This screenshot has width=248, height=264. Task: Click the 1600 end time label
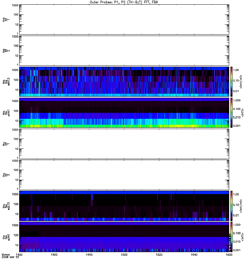click(x=229, y=255)
